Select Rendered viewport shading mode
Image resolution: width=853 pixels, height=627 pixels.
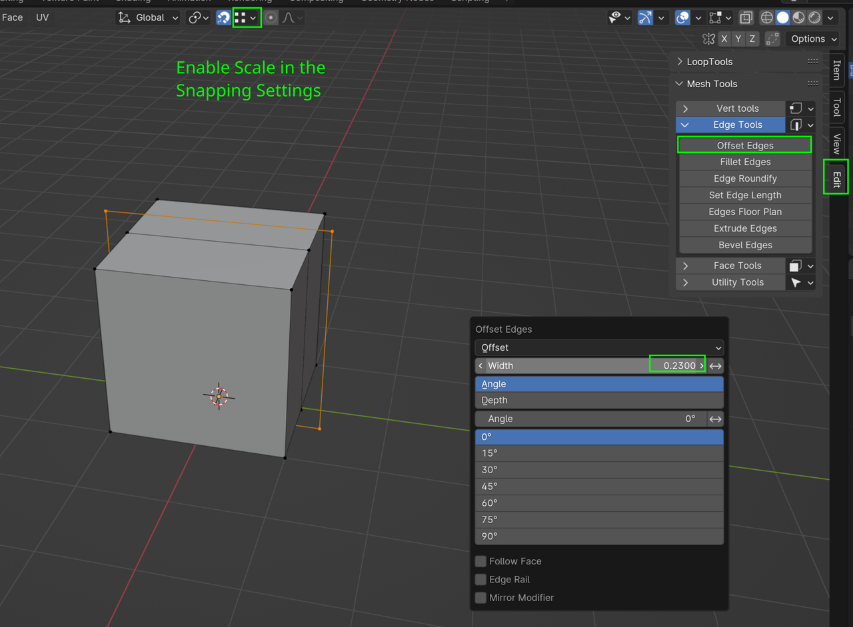click(x=814, y=17)
